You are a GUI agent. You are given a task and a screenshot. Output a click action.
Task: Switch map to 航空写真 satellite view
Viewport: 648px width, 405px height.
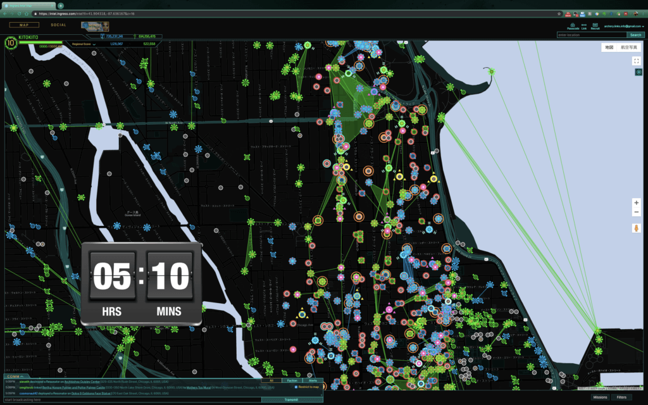[x=628, y=47]
